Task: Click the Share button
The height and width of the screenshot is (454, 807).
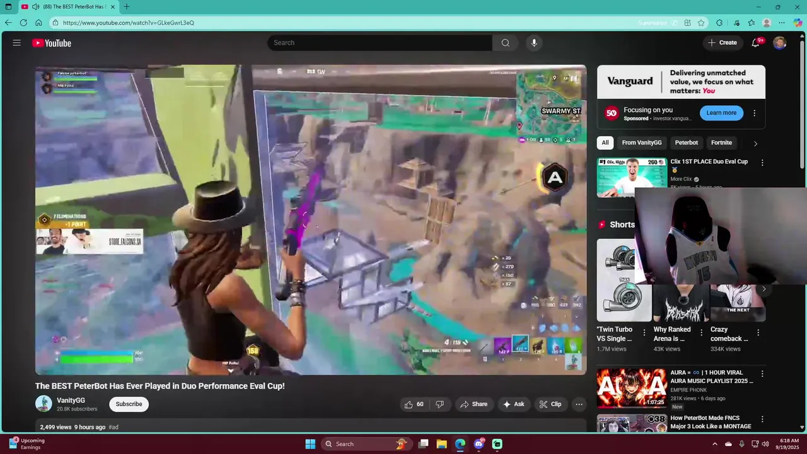Action: pos(474,404)
